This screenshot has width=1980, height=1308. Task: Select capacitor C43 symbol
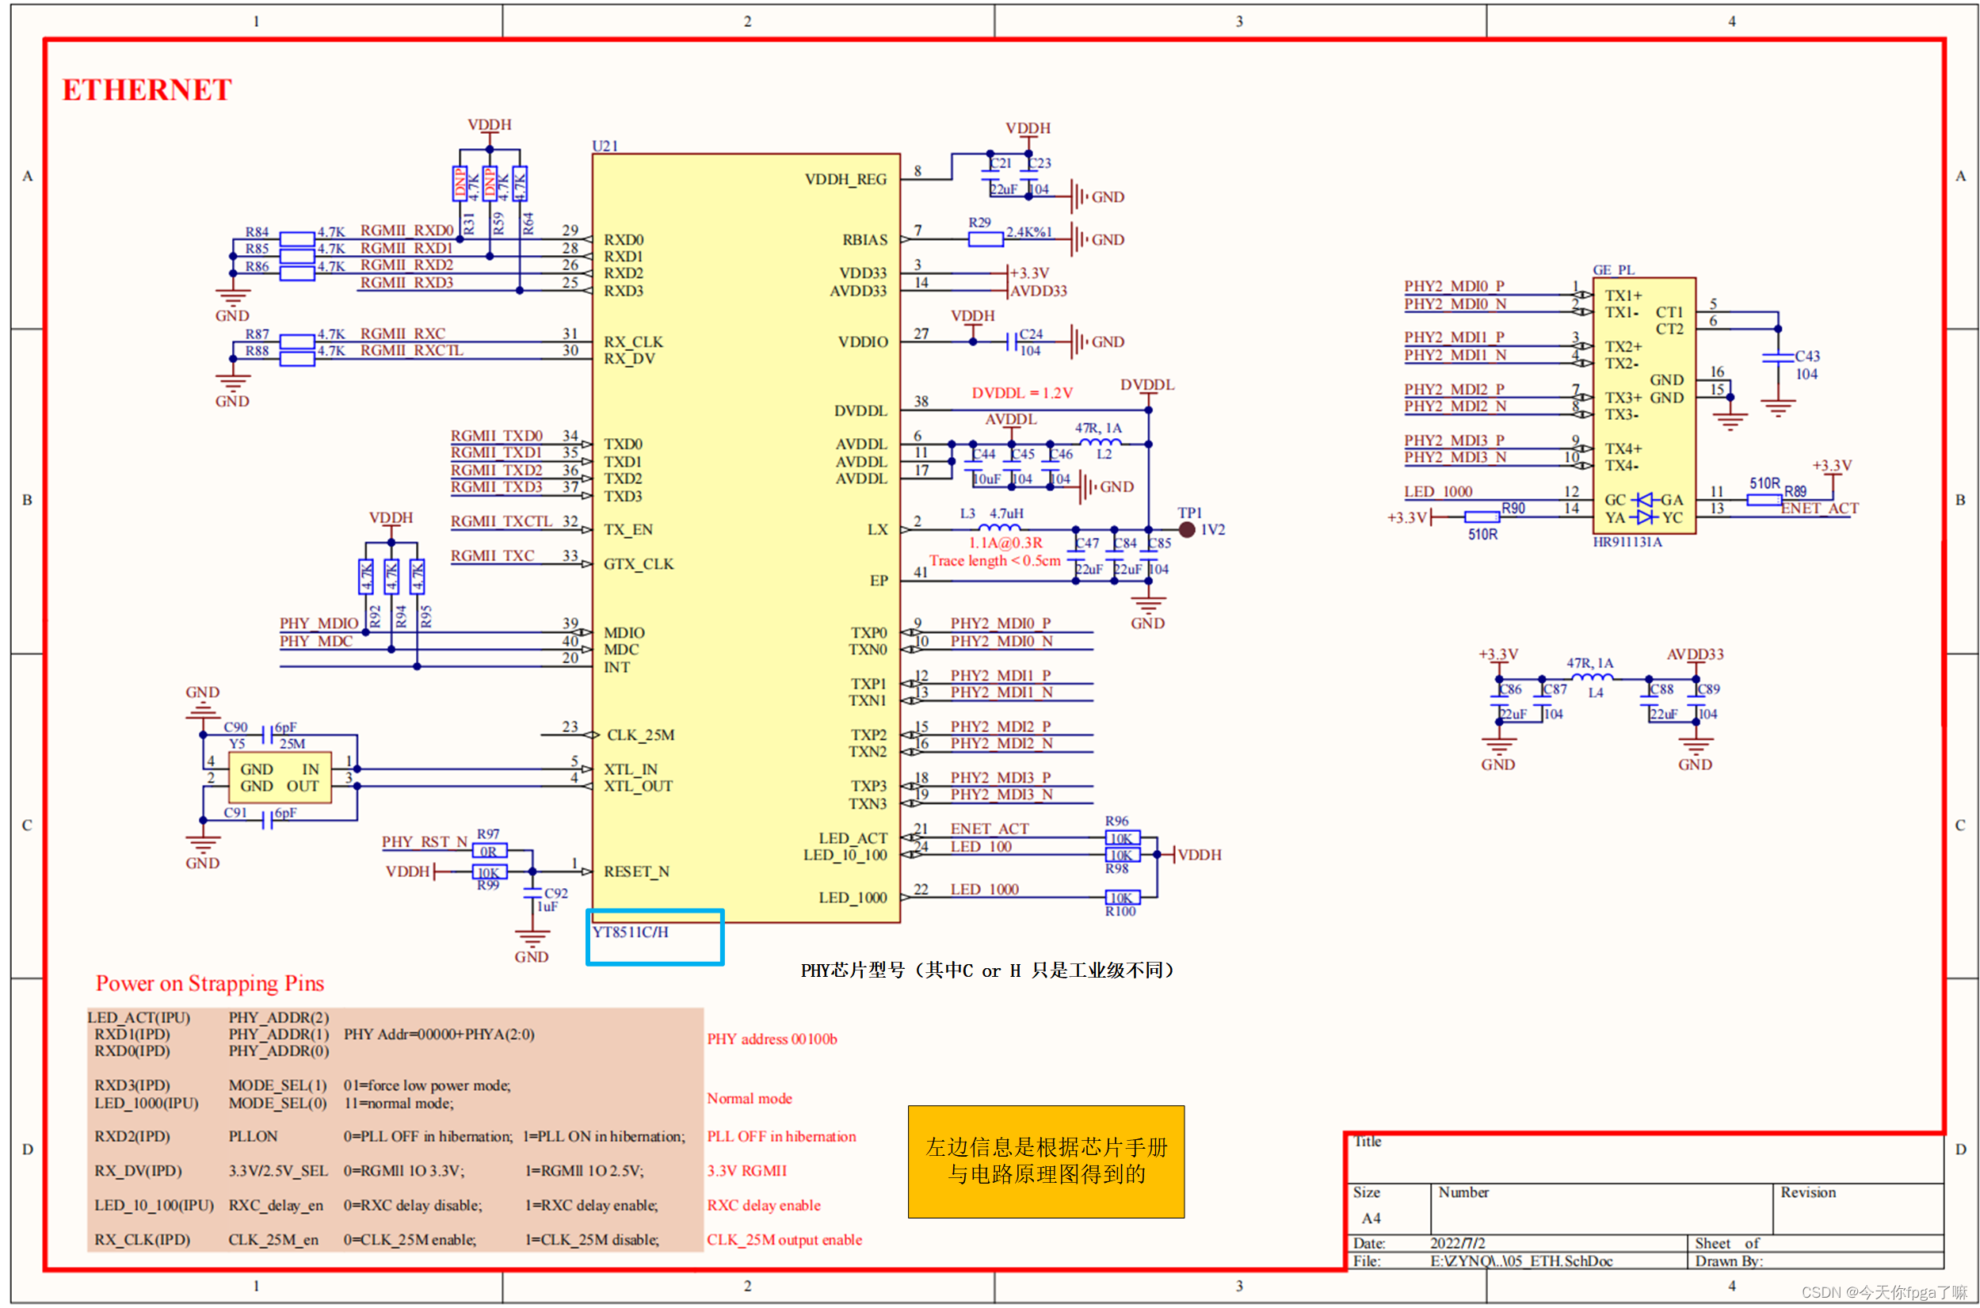click(x=1777, y=358)
